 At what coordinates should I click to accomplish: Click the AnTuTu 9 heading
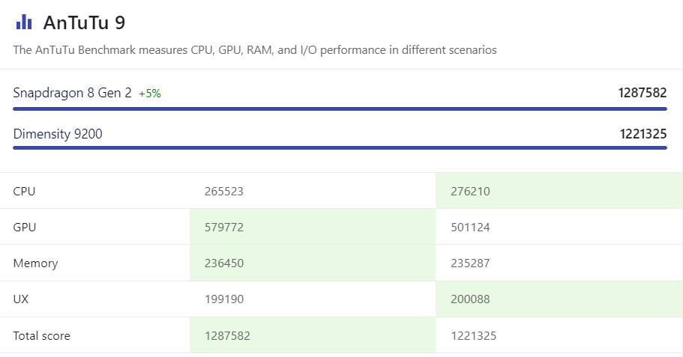coord(84,23)
